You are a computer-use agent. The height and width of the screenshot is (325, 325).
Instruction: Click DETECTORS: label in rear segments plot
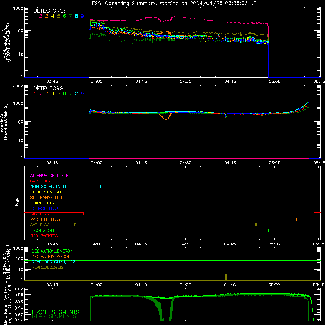pos(49,88)
